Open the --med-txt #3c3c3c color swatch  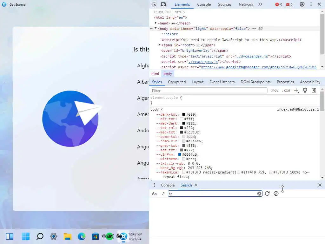point(182,132)
